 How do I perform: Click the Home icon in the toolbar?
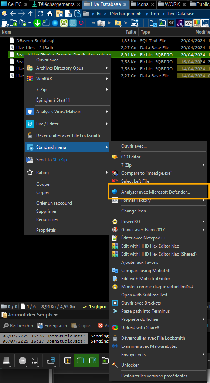click(x=50, y=14)
